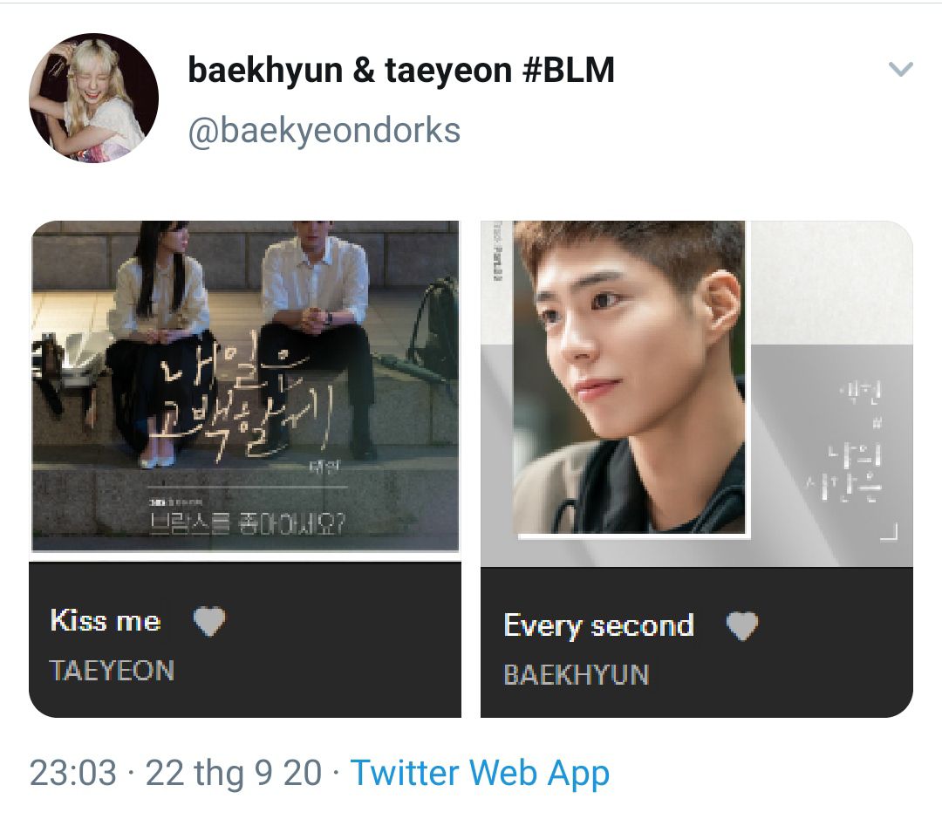942x819 pixels.
Task: Open the baekhyun & taeyeon #BLM display name
Action: [x=401, y=70]
